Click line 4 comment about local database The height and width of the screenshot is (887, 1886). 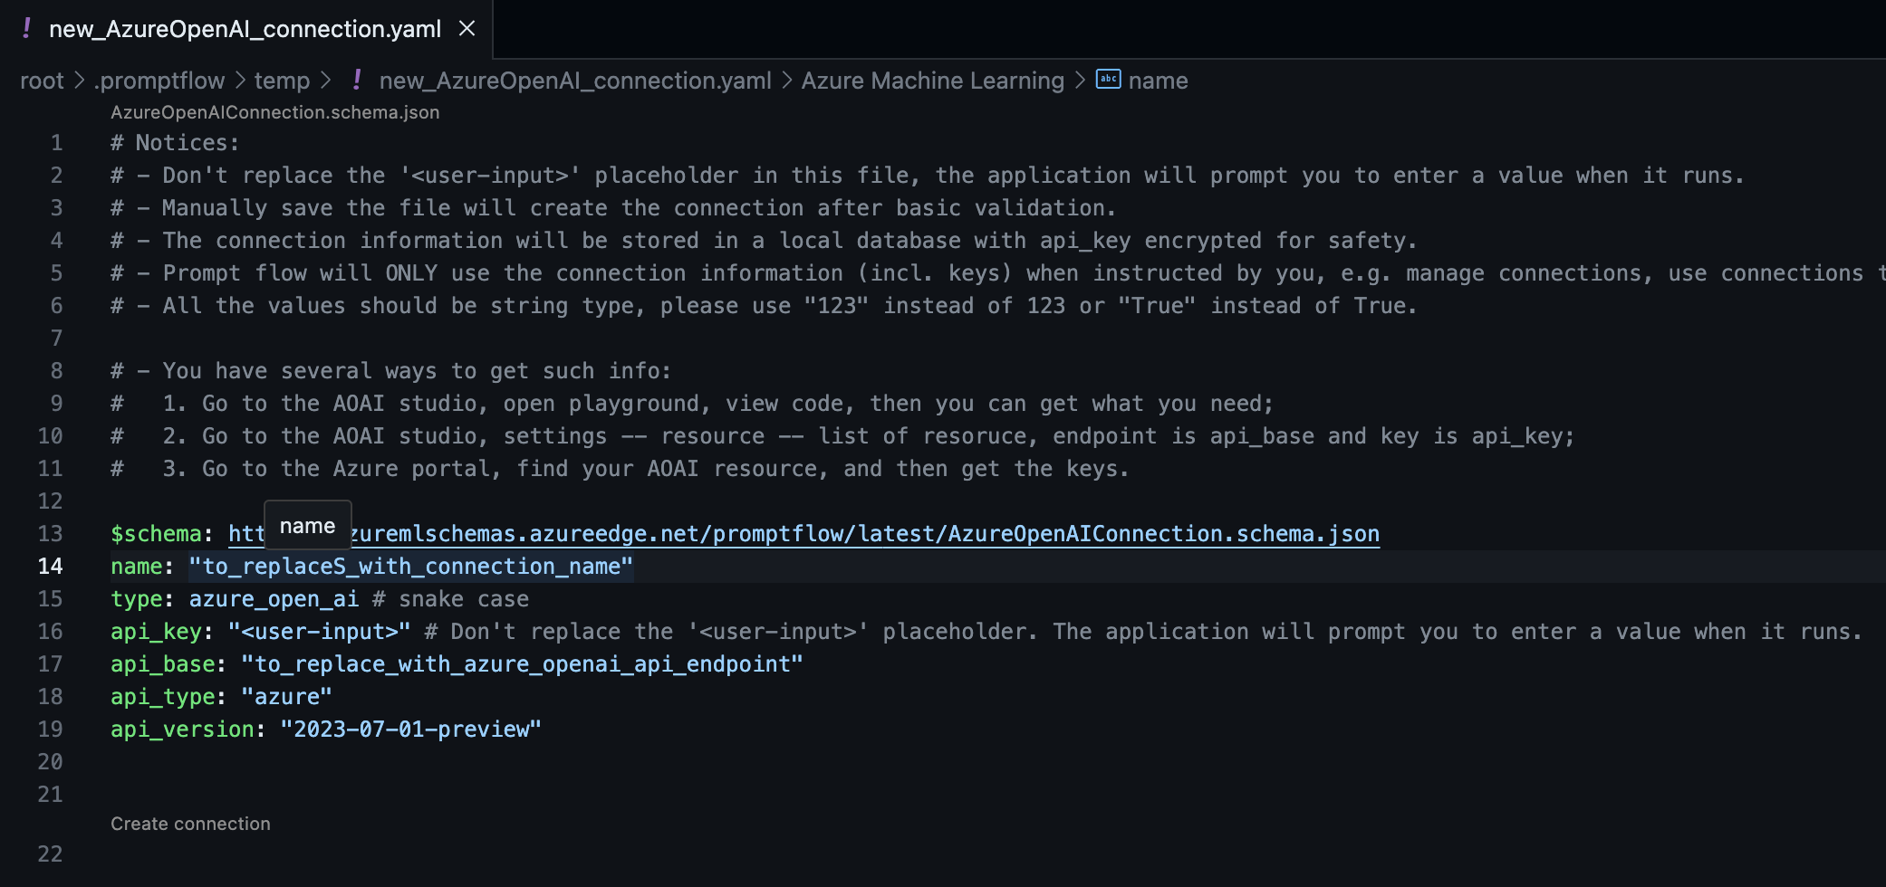[764, 241]
